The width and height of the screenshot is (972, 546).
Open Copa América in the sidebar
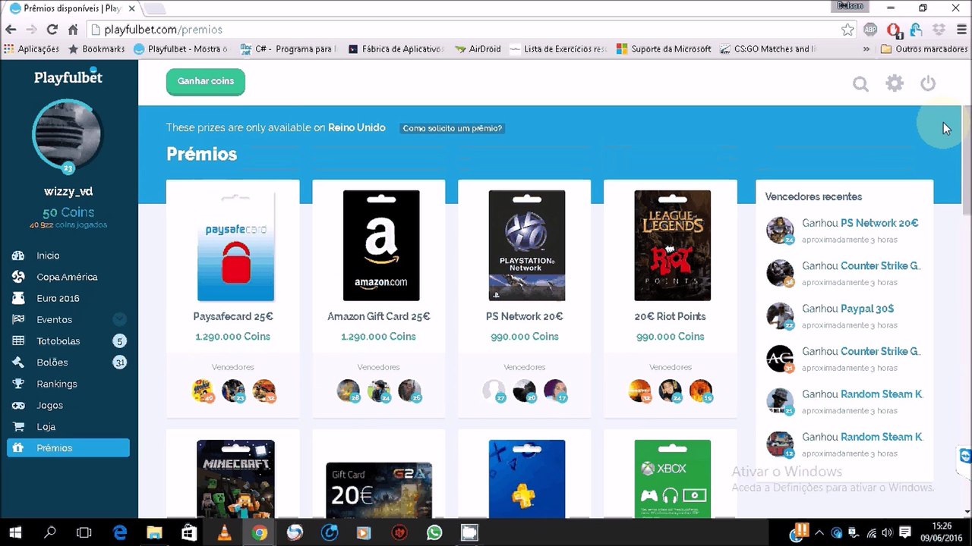point(67,277)
